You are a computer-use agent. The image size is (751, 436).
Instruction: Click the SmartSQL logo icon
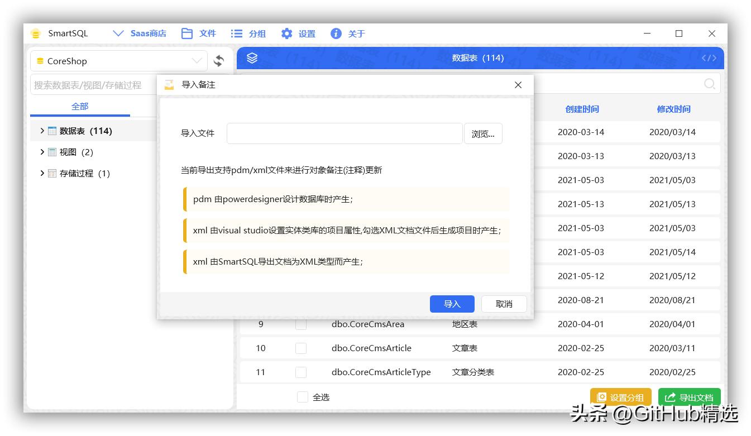tap(36, 33)
